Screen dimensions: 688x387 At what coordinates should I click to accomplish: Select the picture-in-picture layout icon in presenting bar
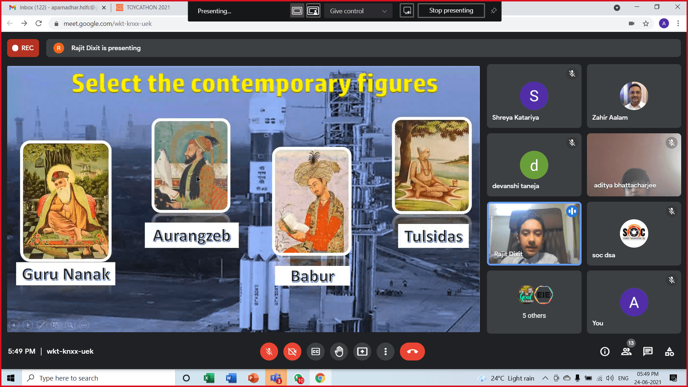click(x=313, y=11)
